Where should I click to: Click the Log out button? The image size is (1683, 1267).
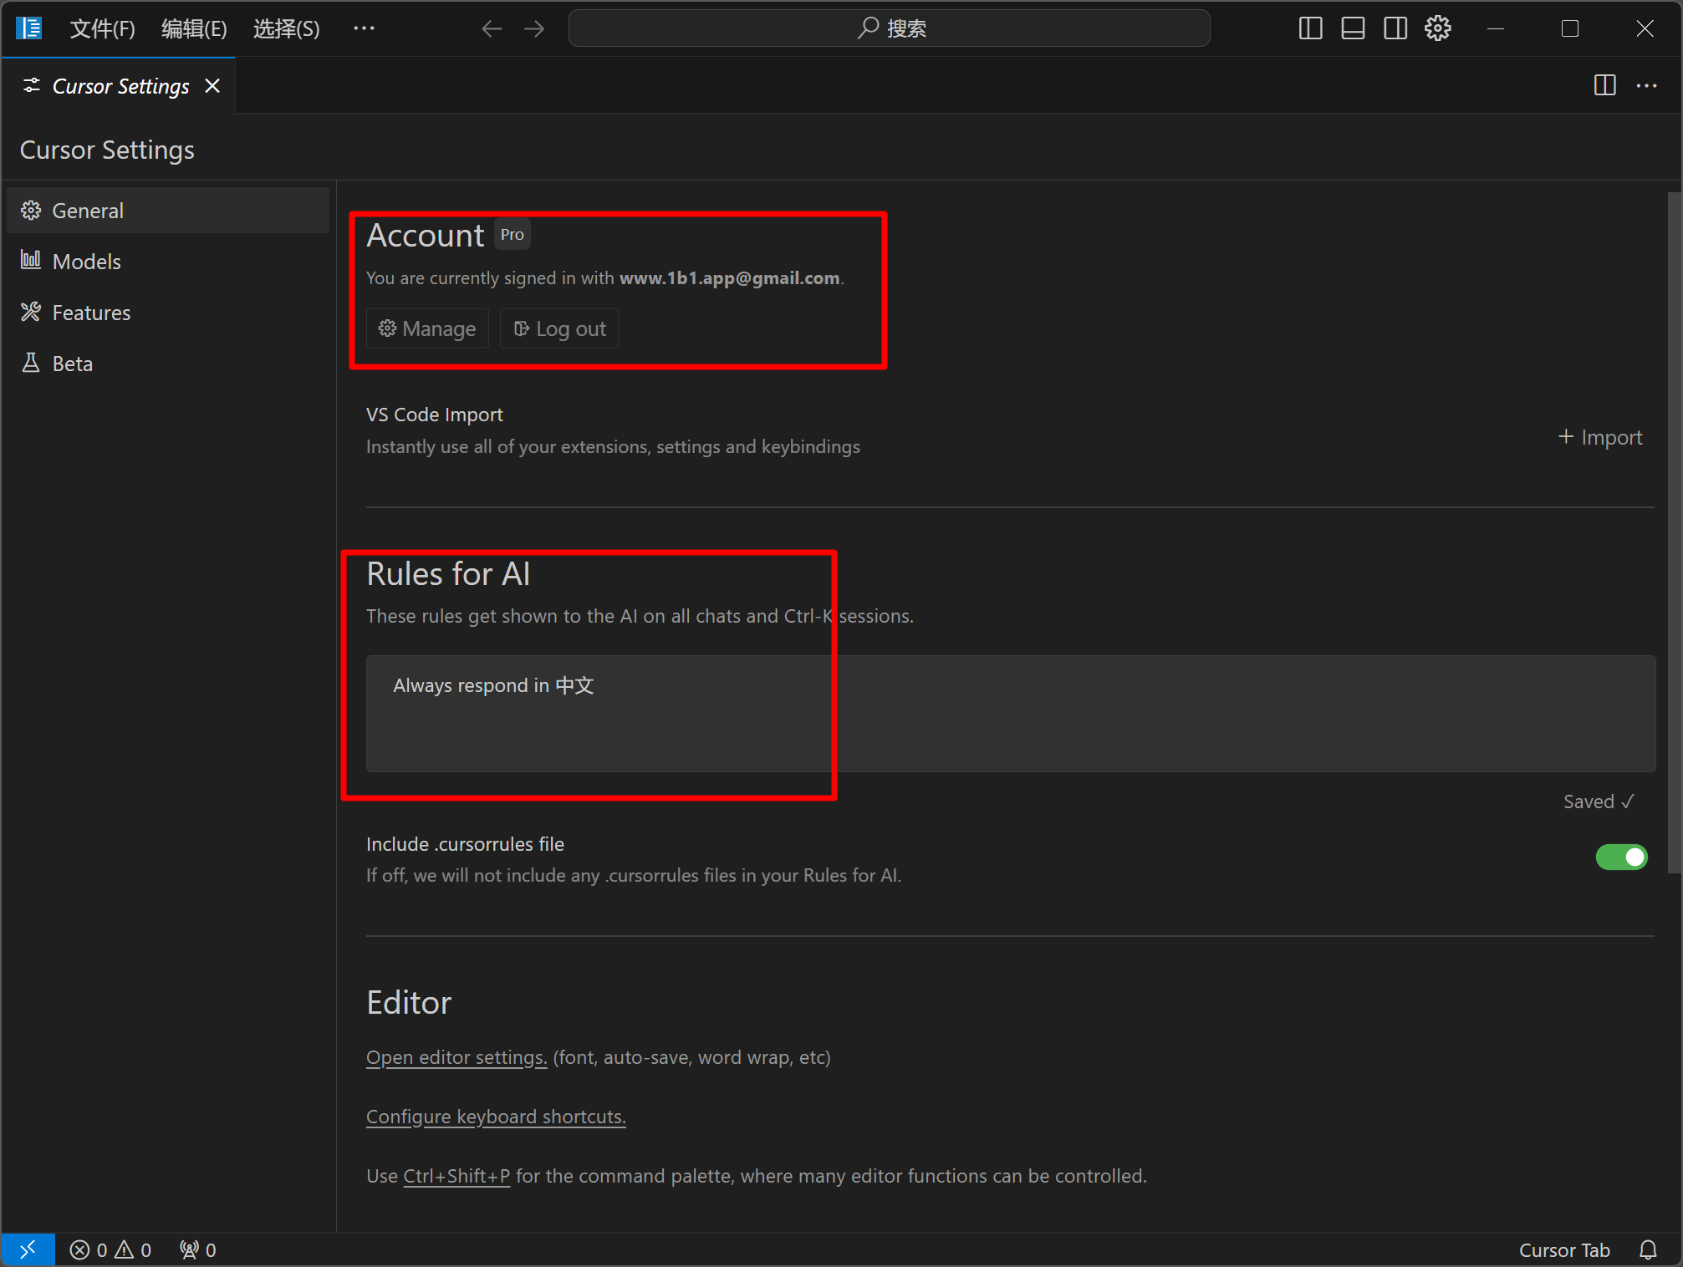(559, 328)
